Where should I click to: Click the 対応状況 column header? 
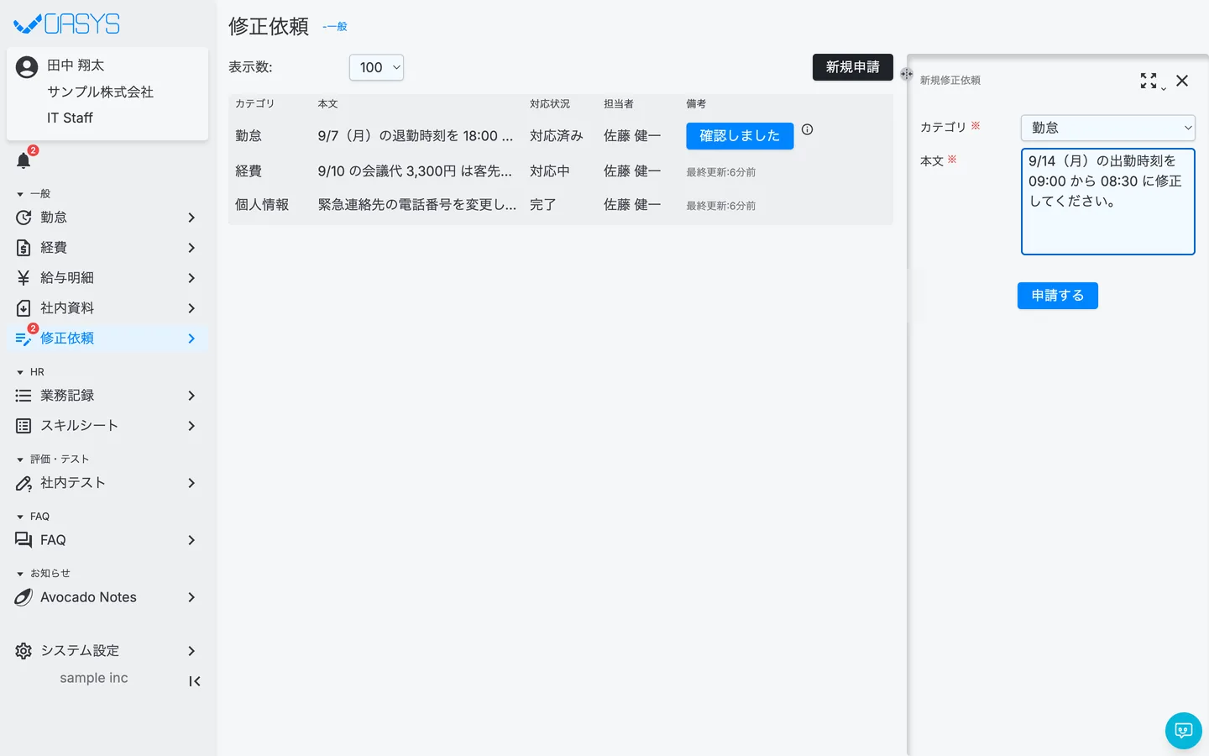(x=550, y=104)
